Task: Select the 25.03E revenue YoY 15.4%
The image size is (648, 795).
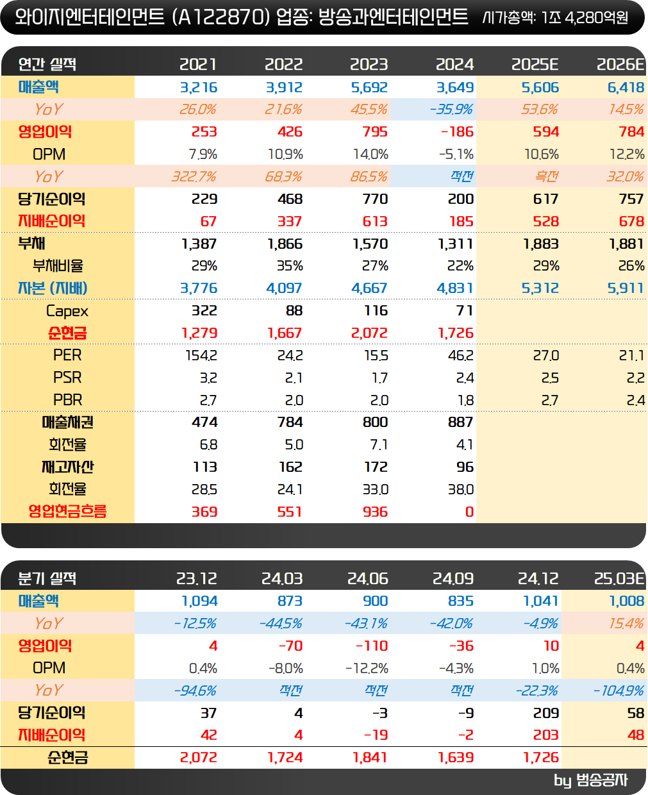Action: coord(626,624)
